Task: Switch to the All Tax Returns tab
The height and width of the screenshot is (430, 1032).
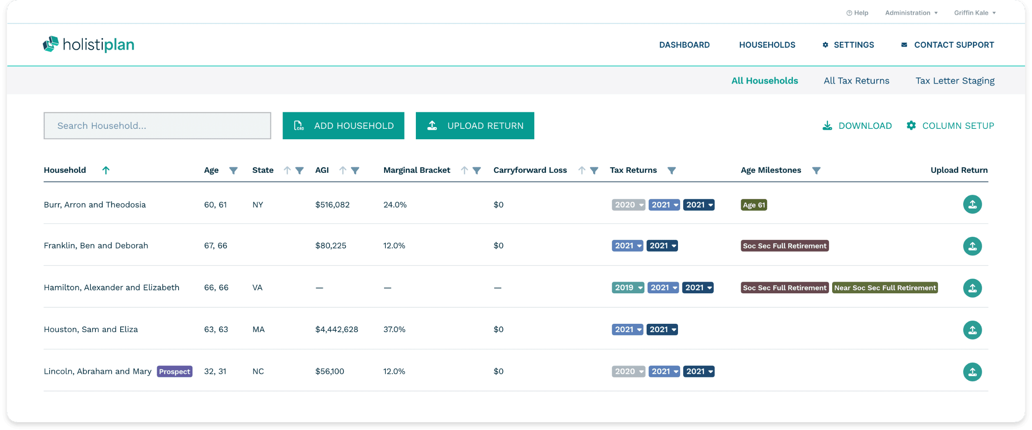Action: pyautogui.click(x=856, y=81)
